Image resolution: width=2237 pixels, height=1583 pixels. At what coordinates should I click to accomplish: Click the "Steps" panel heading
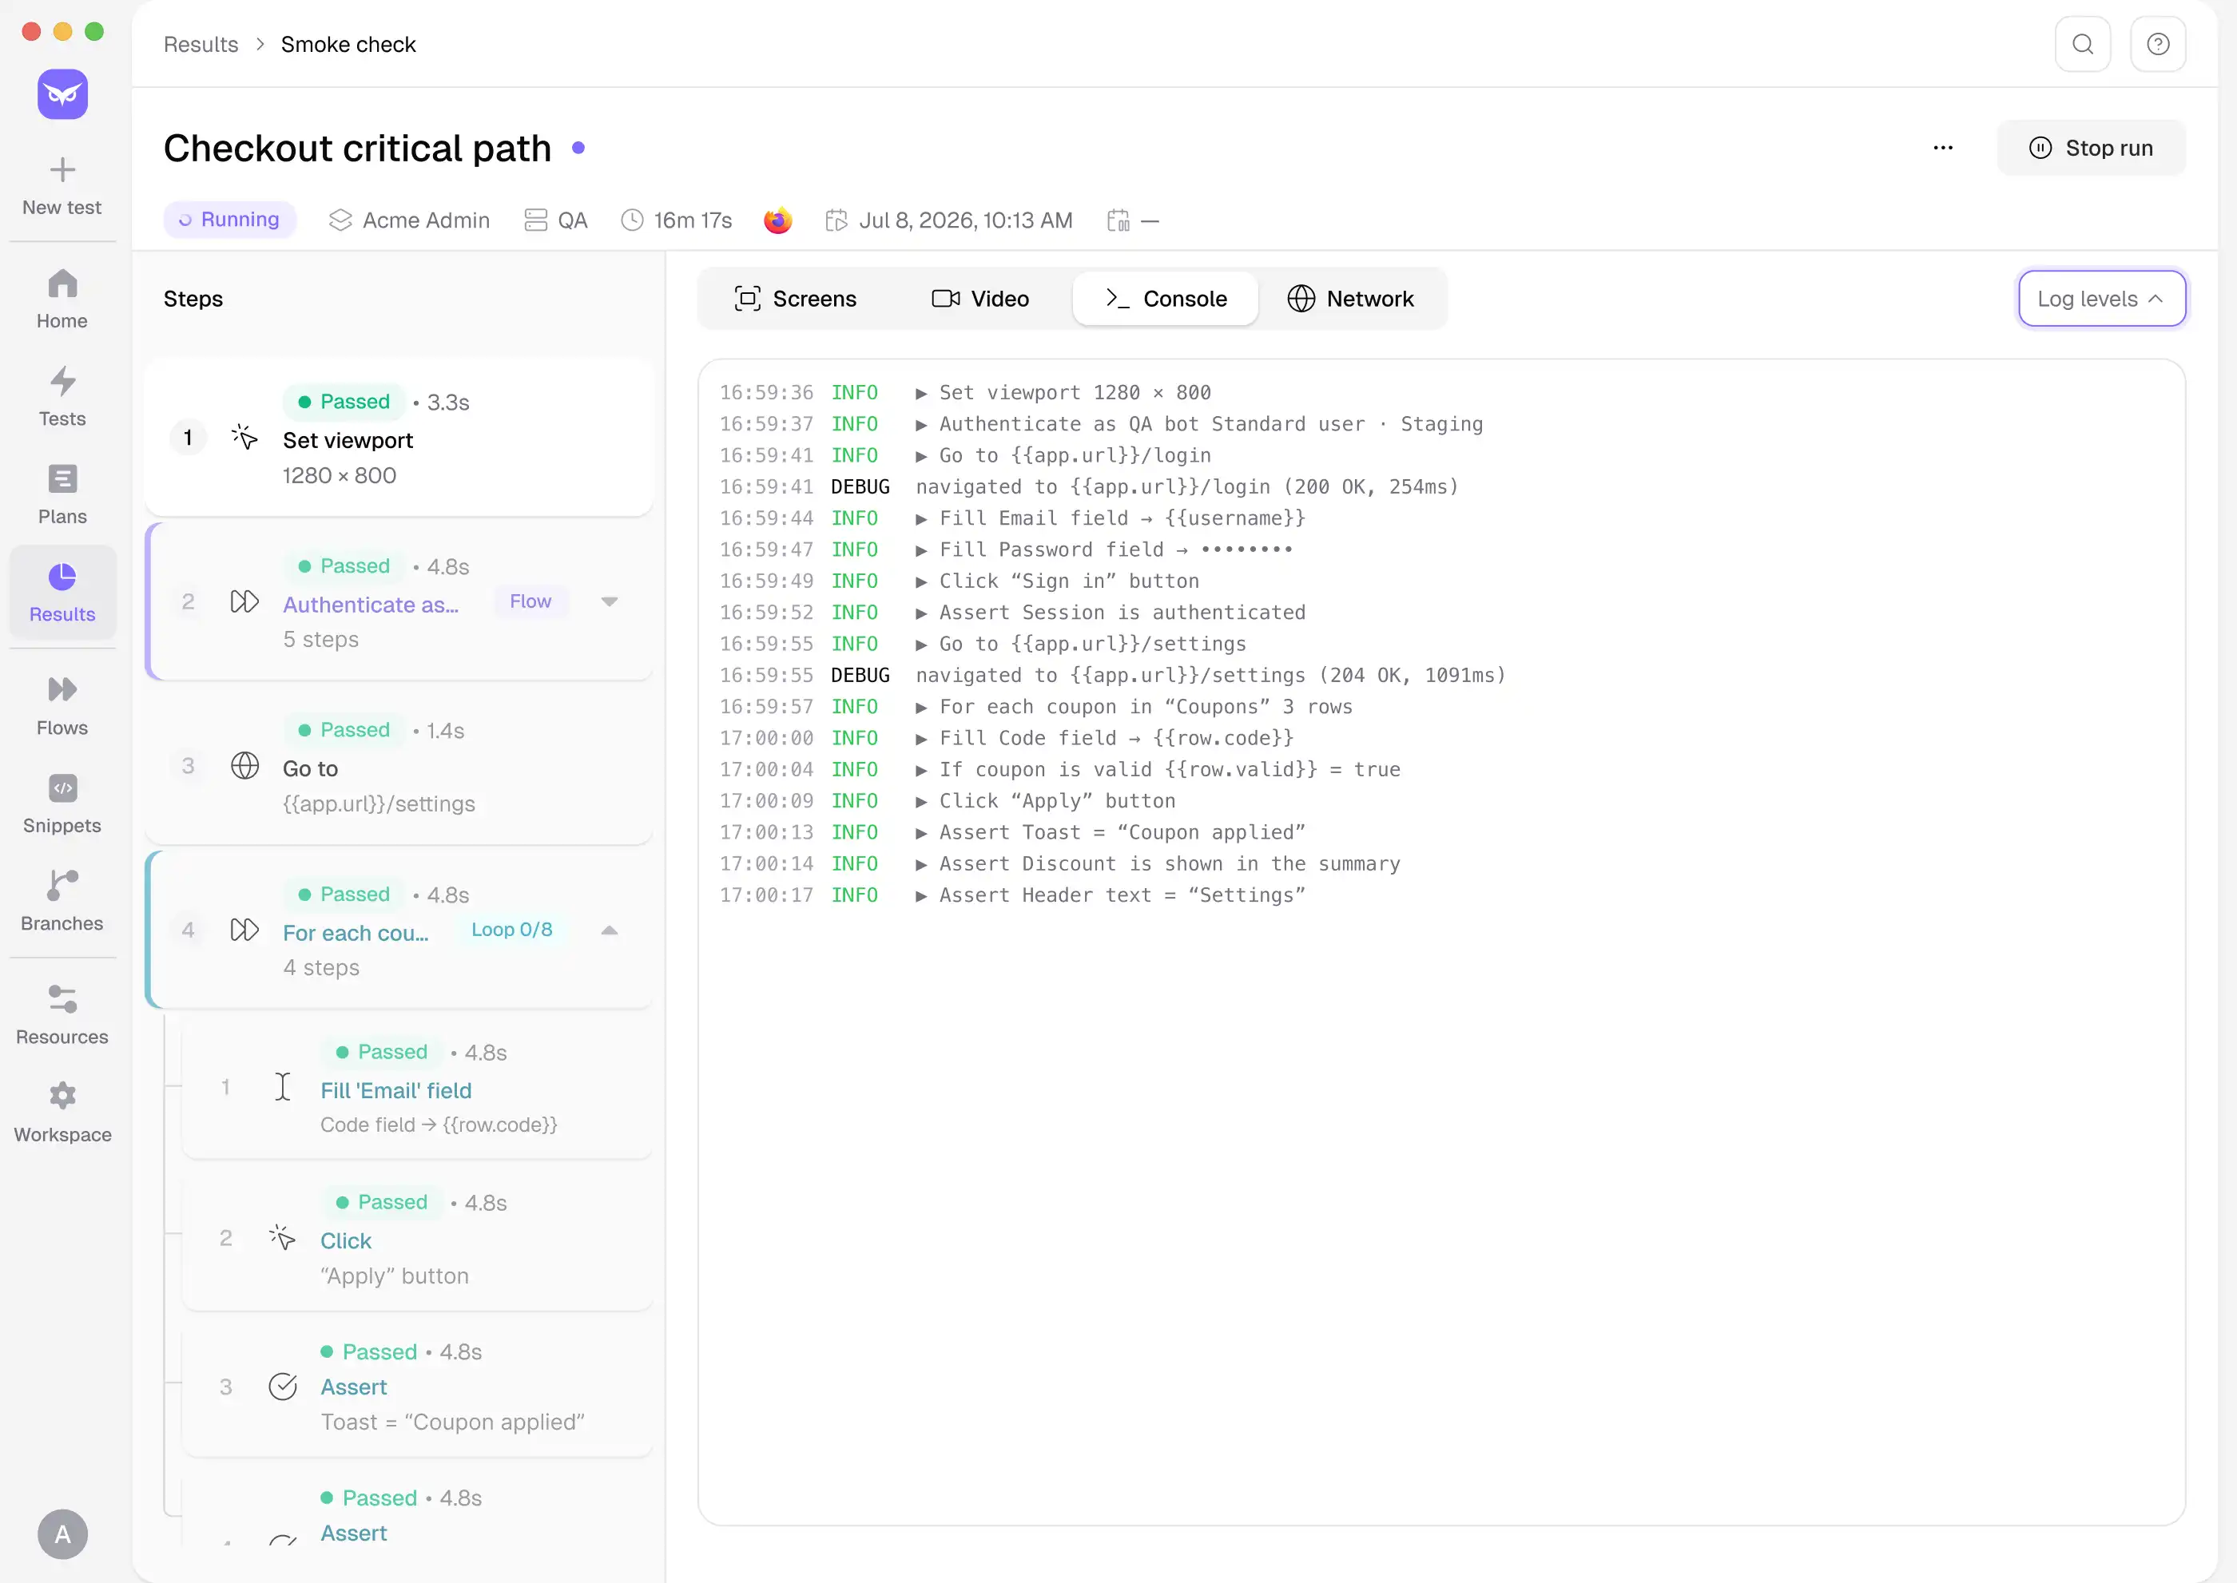pyautogui.click(x=193, y=300)
